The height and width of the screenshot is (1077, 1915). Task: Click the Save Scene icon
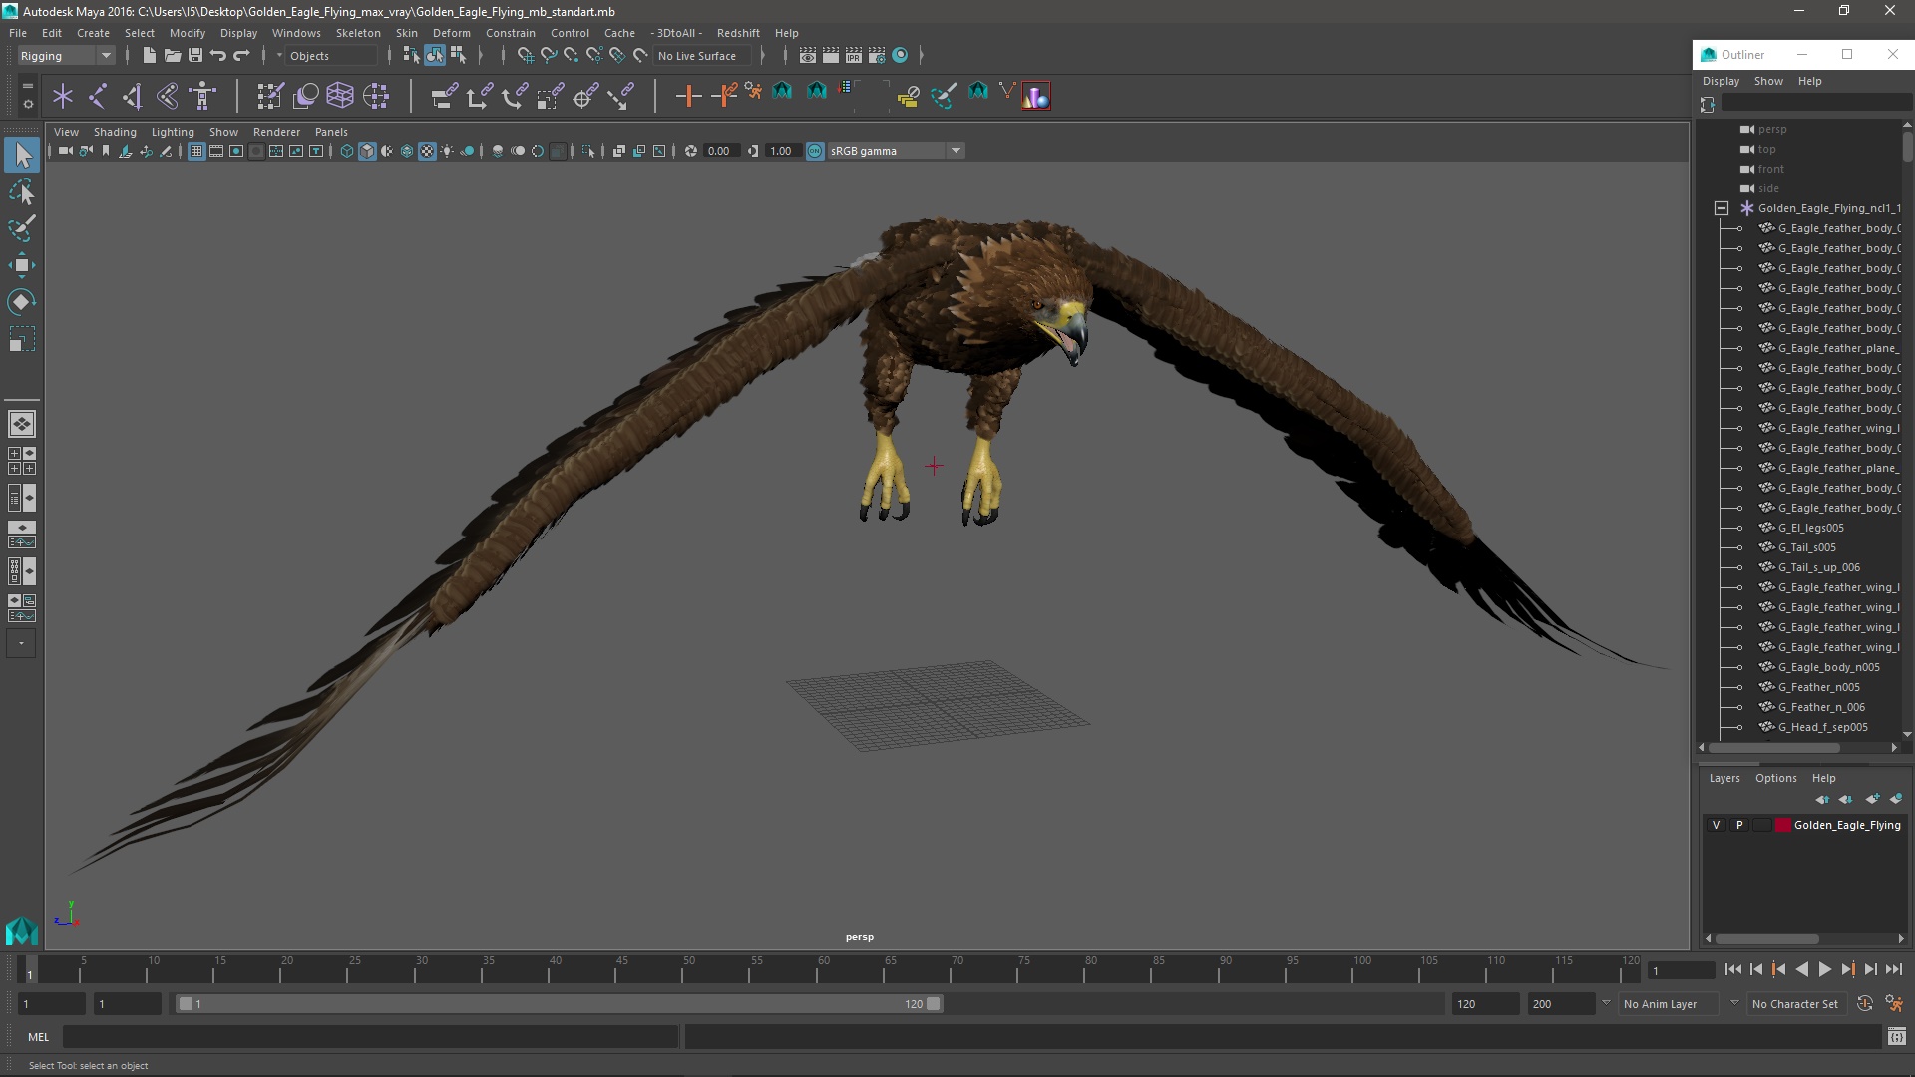[x=195, y=56]
